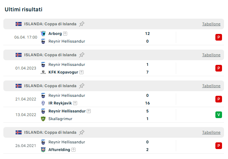Click the Afturelding club crest
228x159 pixels.
point(43,150)
